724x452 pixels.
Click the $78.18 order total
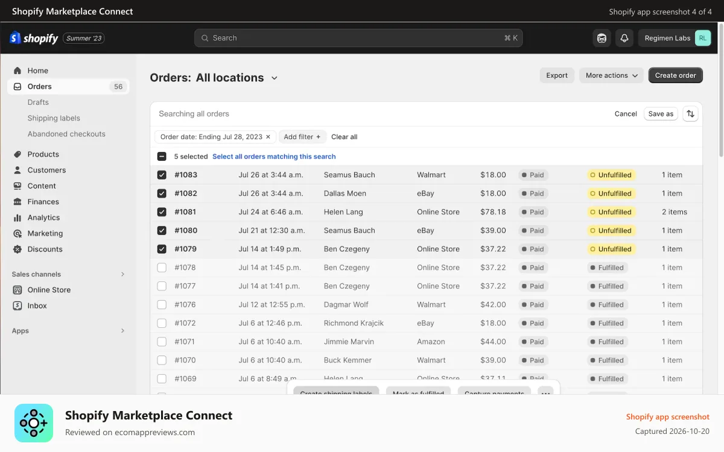(x=493, y=212)
